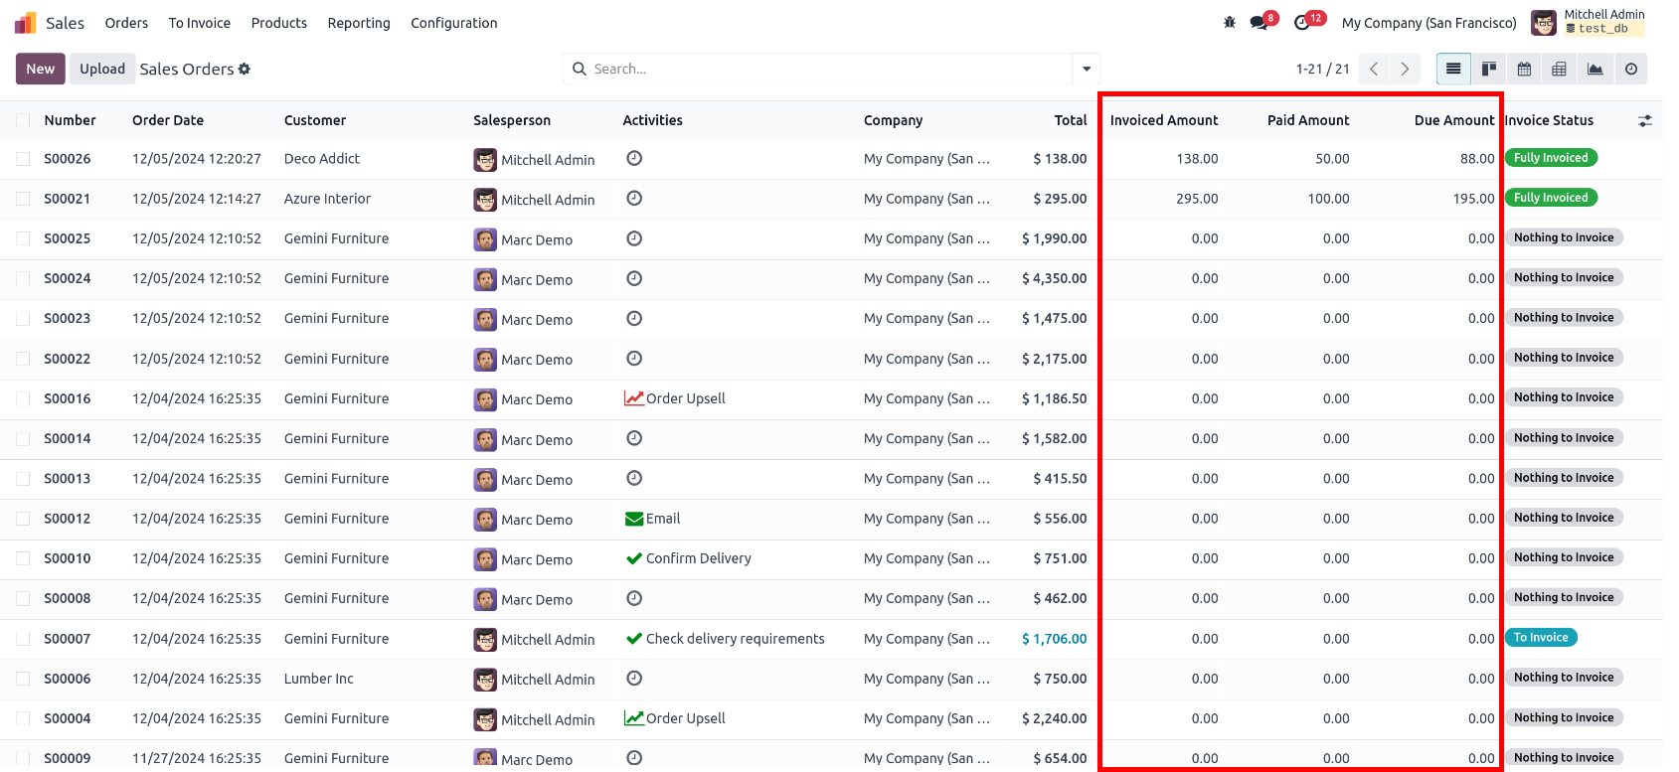Open the Mitchell Admin user menu
The height and width of the screenshot is (772, 1679).
pos(1588,22)
